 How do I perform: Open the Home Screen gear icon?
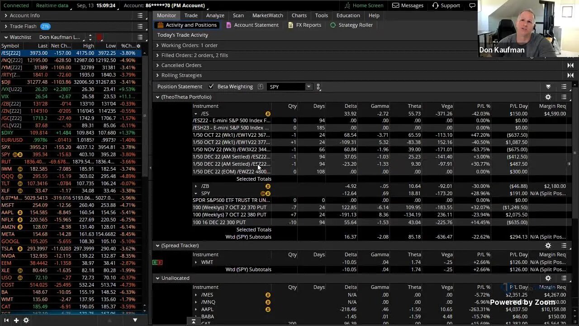[x=347, y=5]
